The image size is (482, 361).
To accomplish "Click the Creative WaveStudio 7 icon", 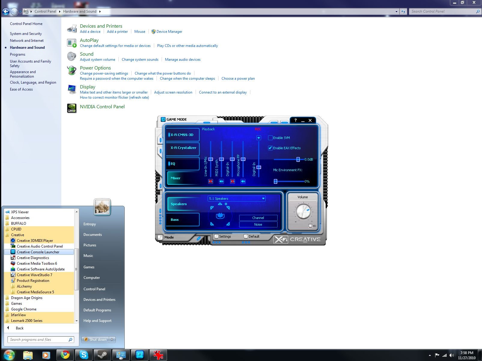I will tap(13, 275).
